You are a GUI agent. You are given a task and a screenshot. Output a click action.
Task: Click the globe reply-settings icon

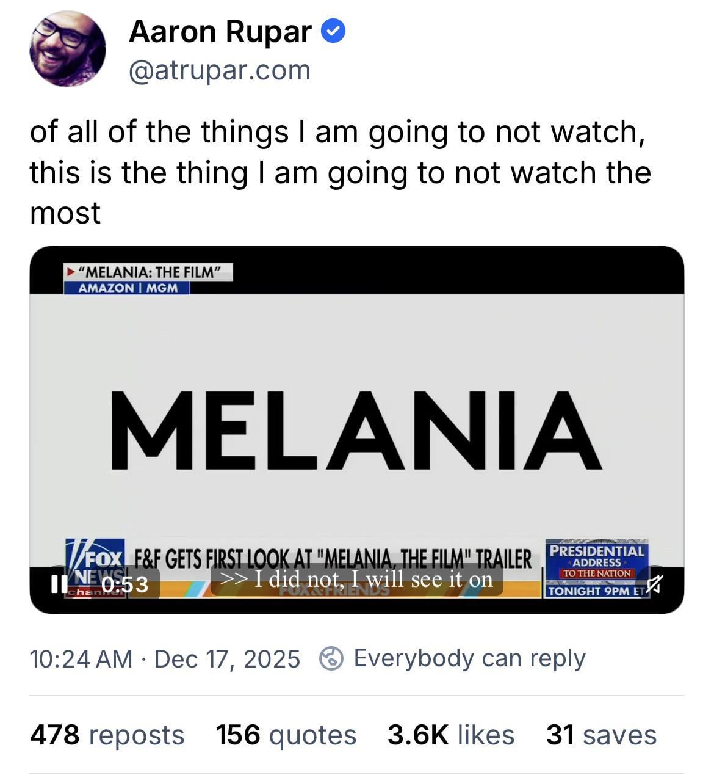331,658
